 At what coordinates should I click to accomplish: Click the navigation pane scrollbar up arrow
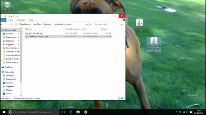coord(21,28)
